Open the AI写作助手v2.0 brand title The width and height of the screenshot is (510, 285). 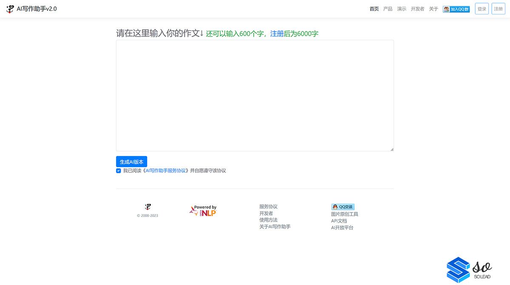pos(37,9)
